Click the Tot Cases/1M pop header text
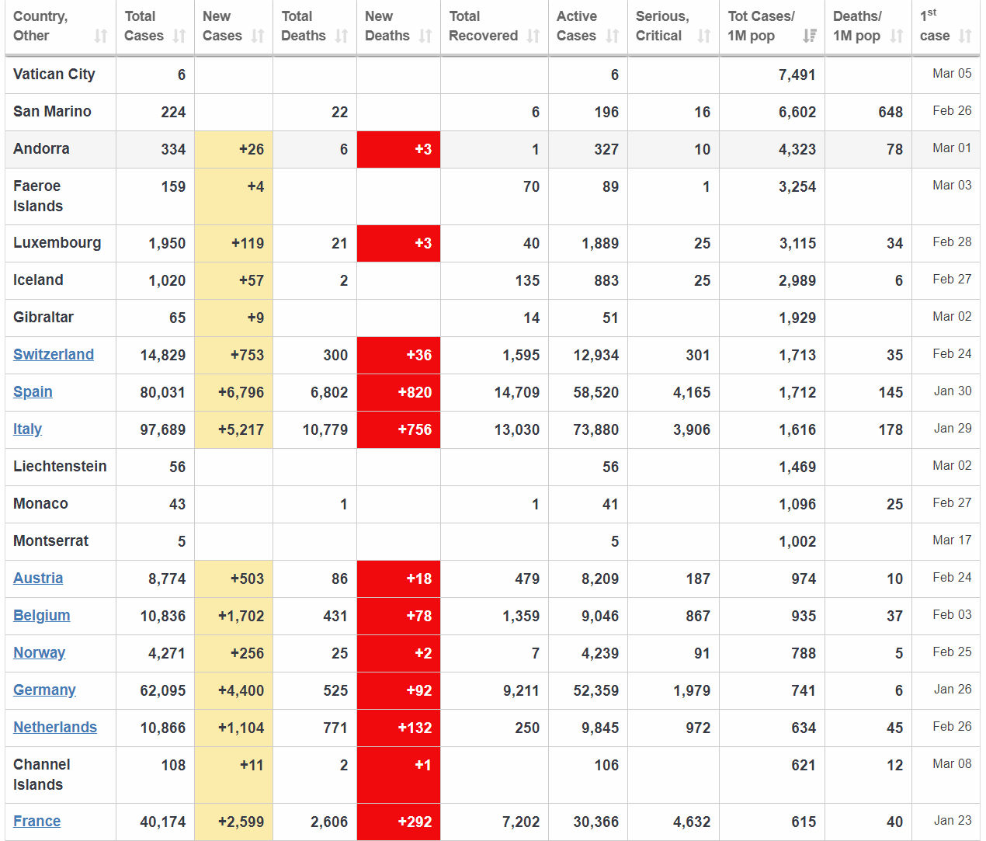The image size is (986, 841). point(762,26)
